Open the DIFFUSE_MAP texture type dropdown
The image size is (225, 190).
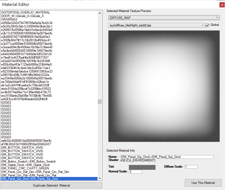click(163, 17)
